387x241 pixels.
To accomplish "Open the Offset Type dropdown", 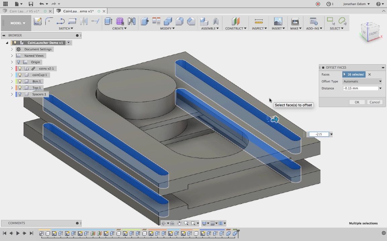I will (362, 81).
